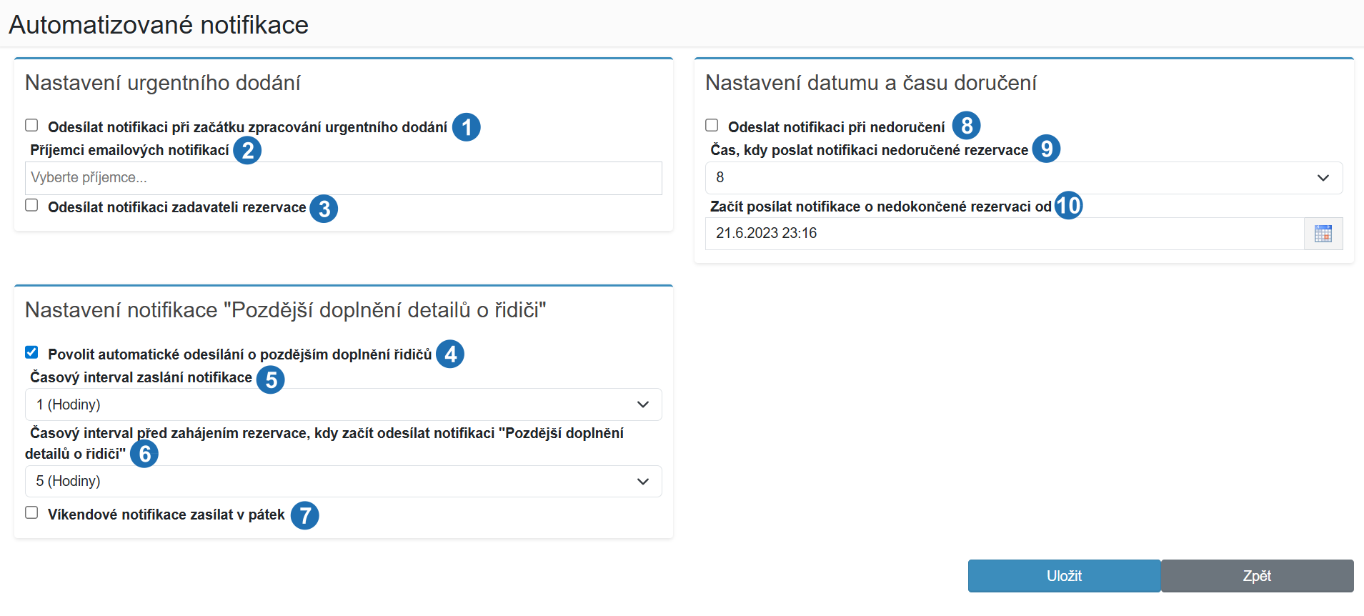Click numbered marker 10 badge
The width and height of the screenshot is (1364, 616).
(x=1069, y=206)
